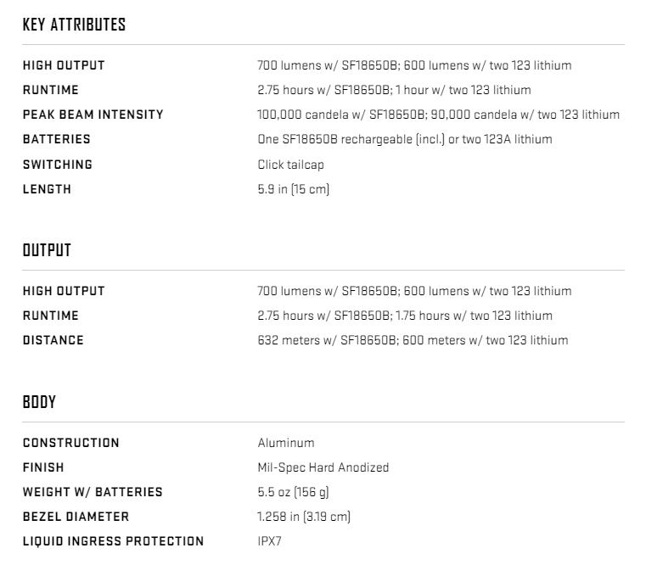Select the Liquid Ingress Protection label

tap(113, 541)
